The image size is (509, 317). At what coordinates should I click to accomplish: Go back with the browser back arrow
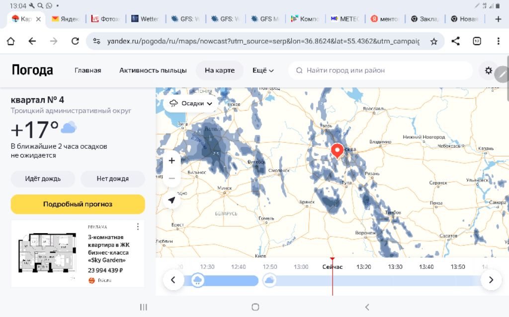pos(32,41)
